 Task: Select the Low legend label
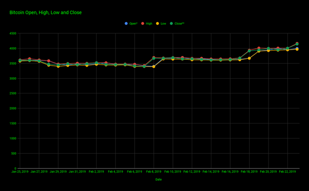tap(163, 24)
